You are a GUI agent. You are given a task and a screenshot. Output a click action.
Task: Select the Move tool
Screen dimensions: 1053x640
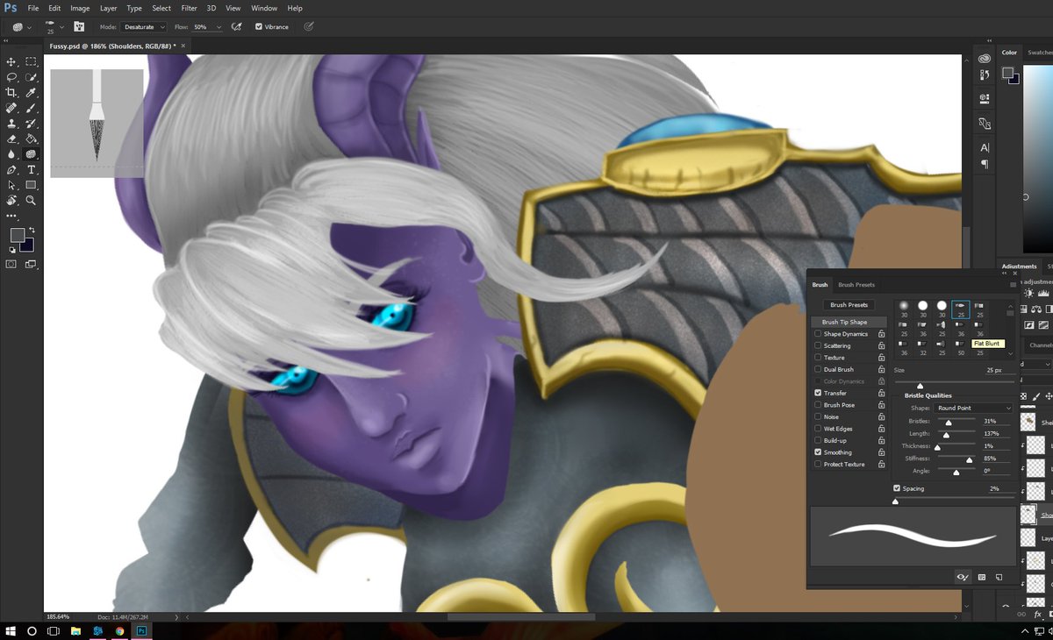(x=11, y=62)
